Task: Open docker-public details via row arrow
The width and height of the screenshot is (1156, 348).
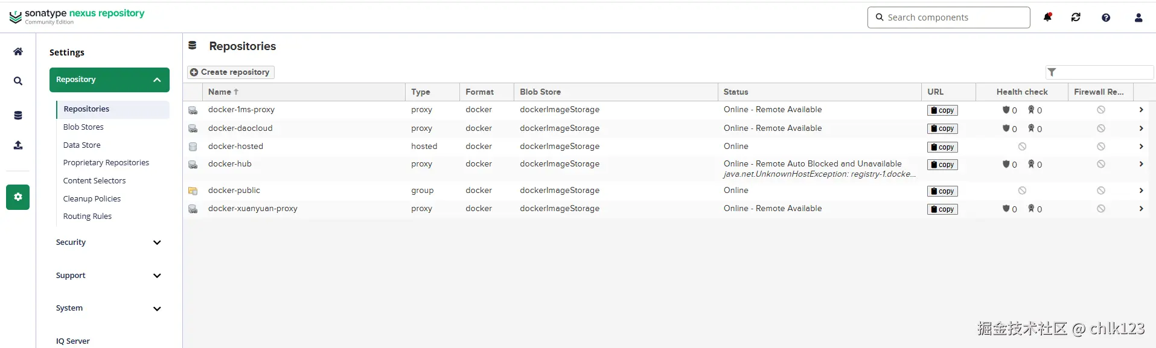Action: [x=1141, y=191]
